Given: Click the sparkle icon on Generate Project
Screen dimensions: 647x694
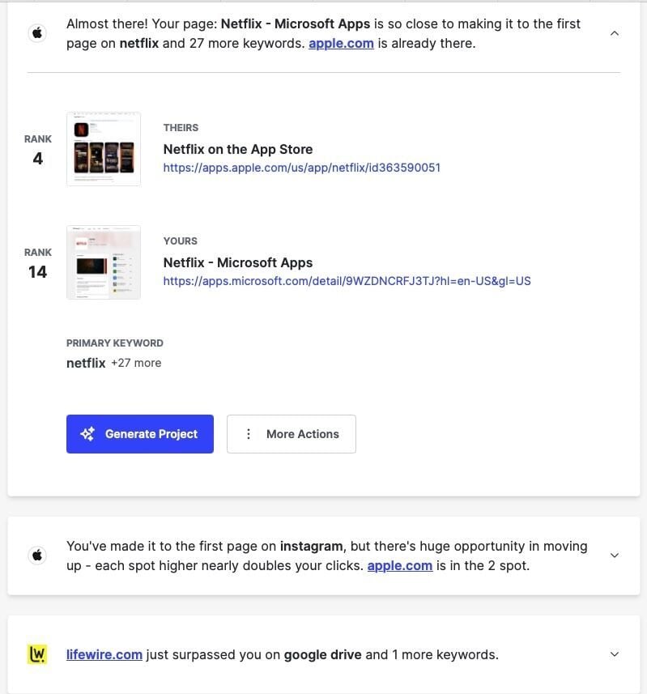Looking at the screenshot, I should tap(87, 434).
